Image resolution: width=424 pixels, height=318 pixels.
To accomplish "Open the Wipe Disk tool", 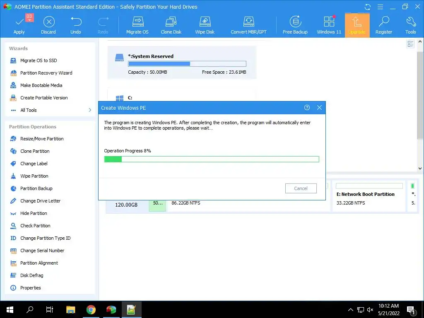I will pyautogui.click(x=205, y=25).
